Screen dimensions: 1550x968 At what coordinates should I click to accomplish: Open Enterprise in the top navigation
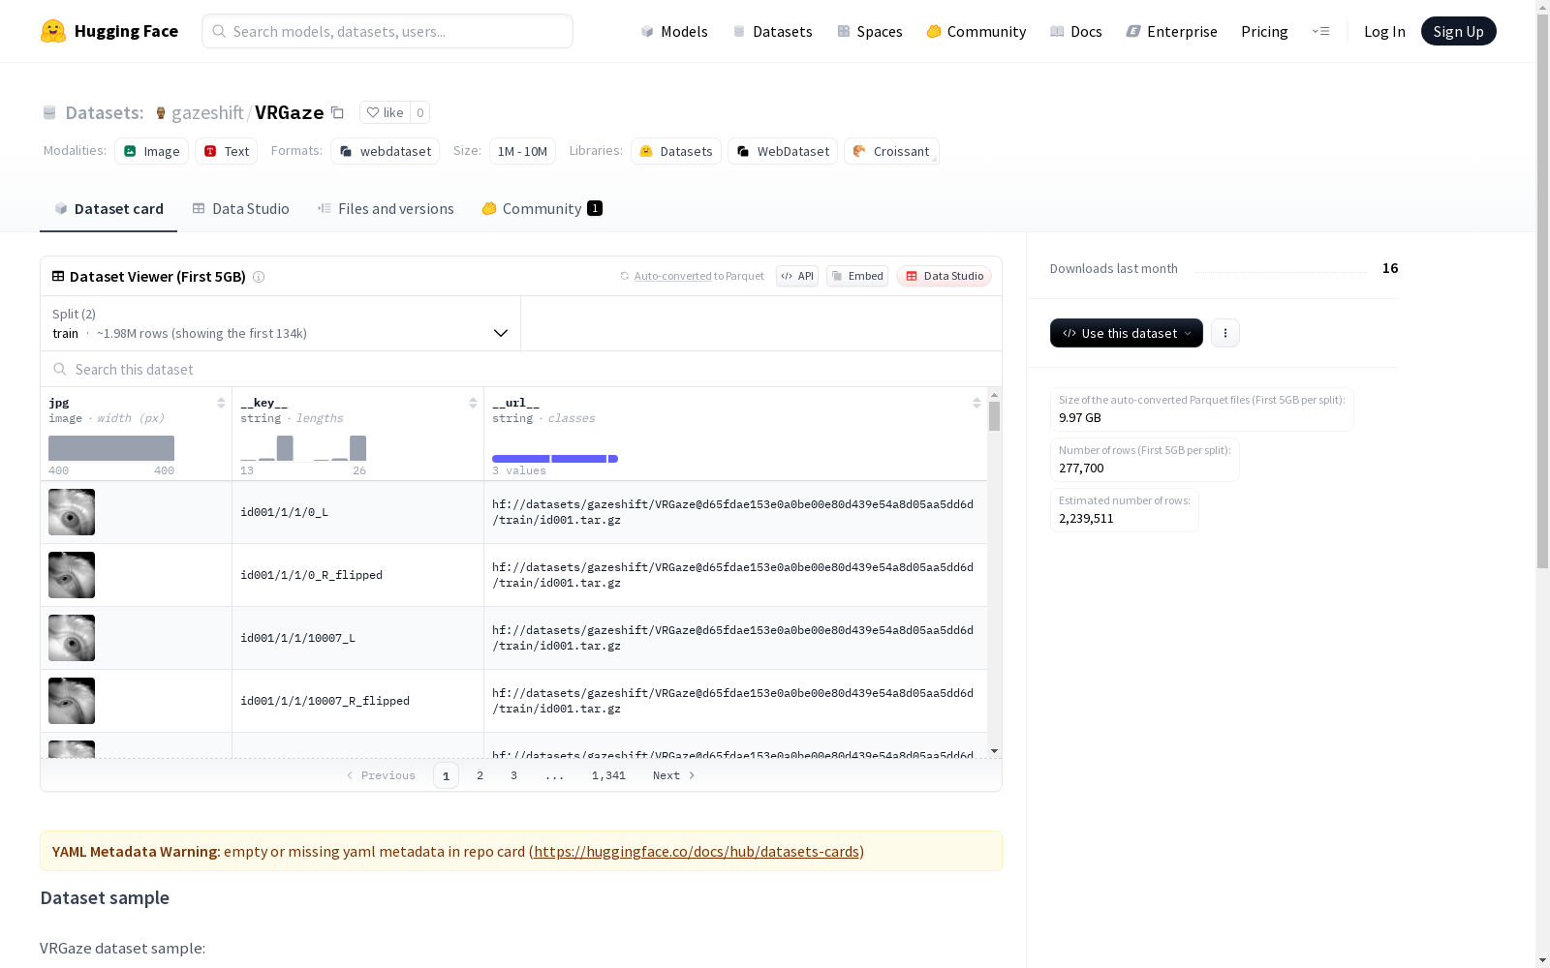pos(1171,31)
